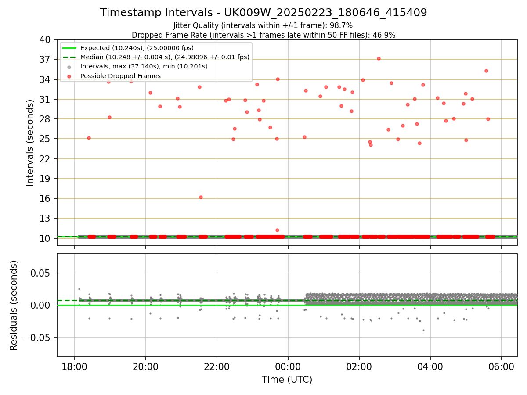Click the 22 tick on the intervals axis
This screenshot has width=527, height=395.
point(46,159)
